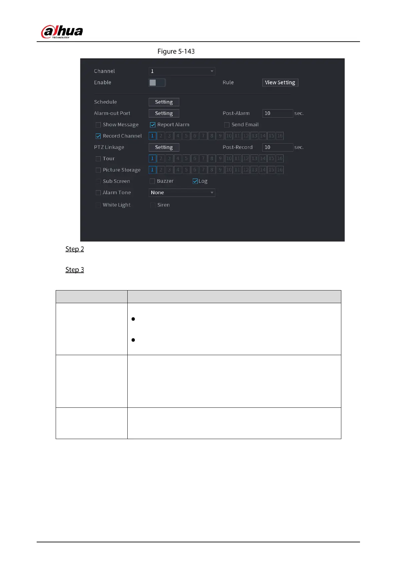Click the Dahua Technology logo

[62, 32]
